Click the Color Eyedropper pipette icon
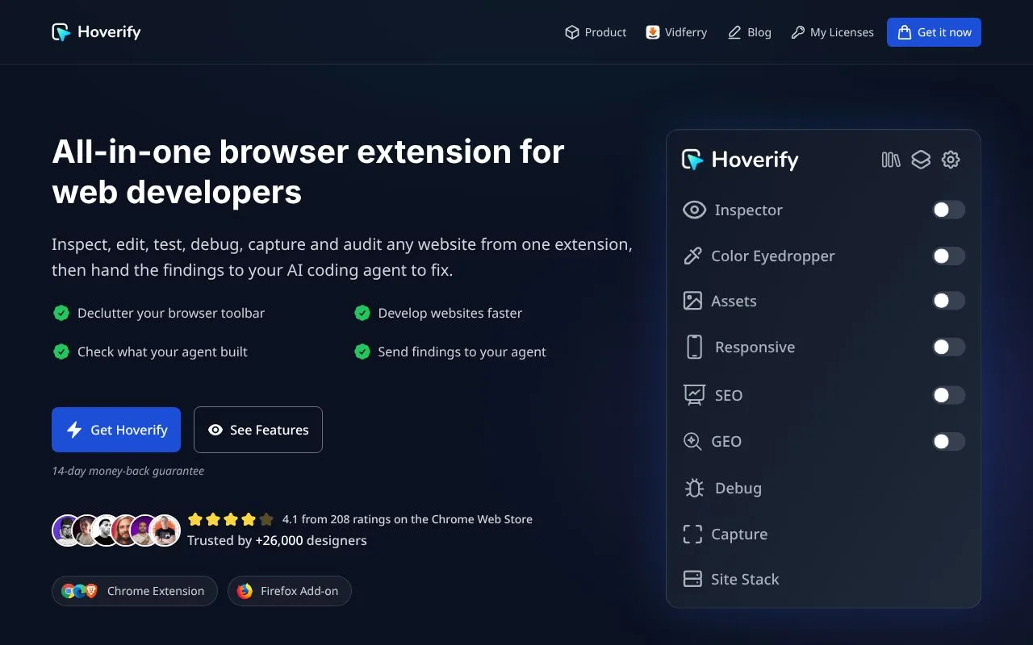 point(692,256)
